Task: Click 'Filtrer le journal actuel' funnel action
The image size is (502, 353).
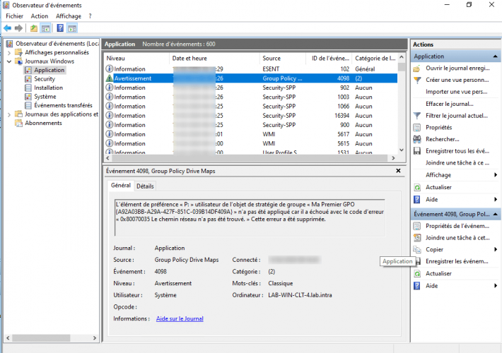Action: (455, 115)
